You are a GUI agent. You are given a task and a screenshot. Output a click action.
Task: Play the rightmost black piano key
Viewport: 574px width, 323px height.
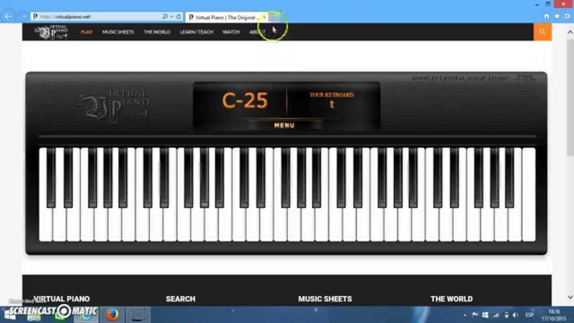point(509,177)
